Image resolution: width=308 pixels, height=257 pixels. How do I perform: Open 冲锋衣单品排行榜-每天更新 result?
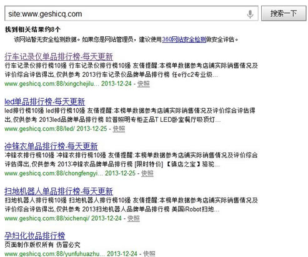(51, 146)
